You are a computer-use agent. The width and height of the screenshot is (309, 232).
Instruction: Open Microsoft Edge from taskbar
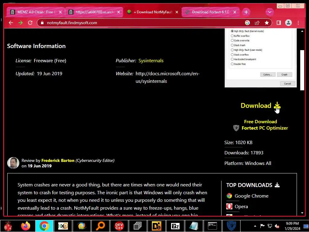(x=81, y=226)
